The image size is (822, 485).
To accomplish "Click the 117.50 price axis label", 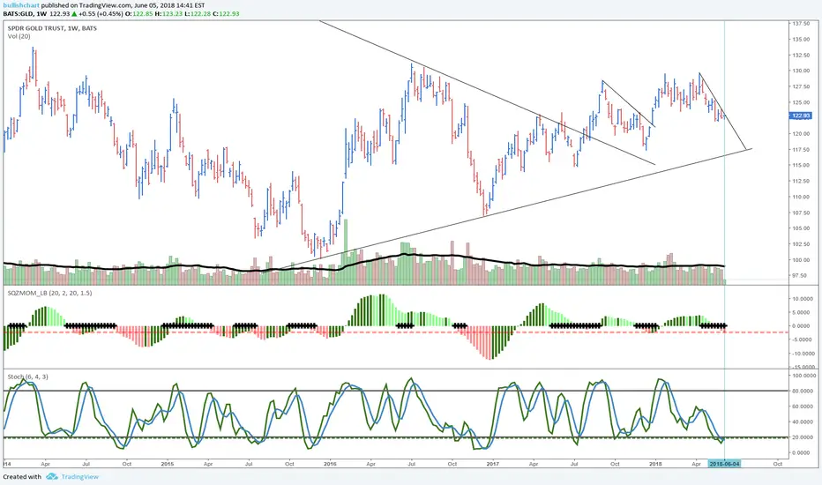I will 800,149.
